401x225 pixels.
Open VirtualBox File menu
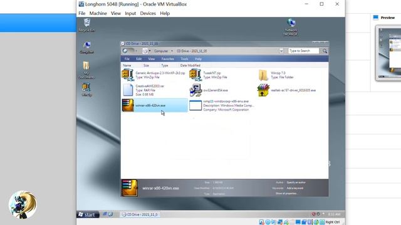coord(82,13)
